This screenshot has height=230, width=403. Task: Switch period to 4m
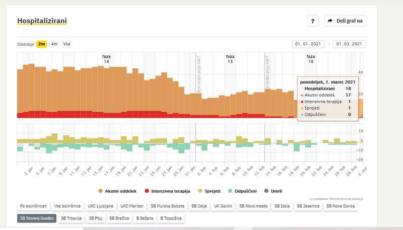54,44
